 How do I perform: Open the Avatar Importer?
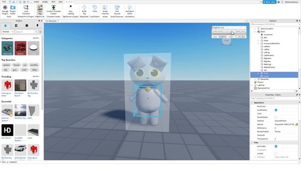point(105,10)
